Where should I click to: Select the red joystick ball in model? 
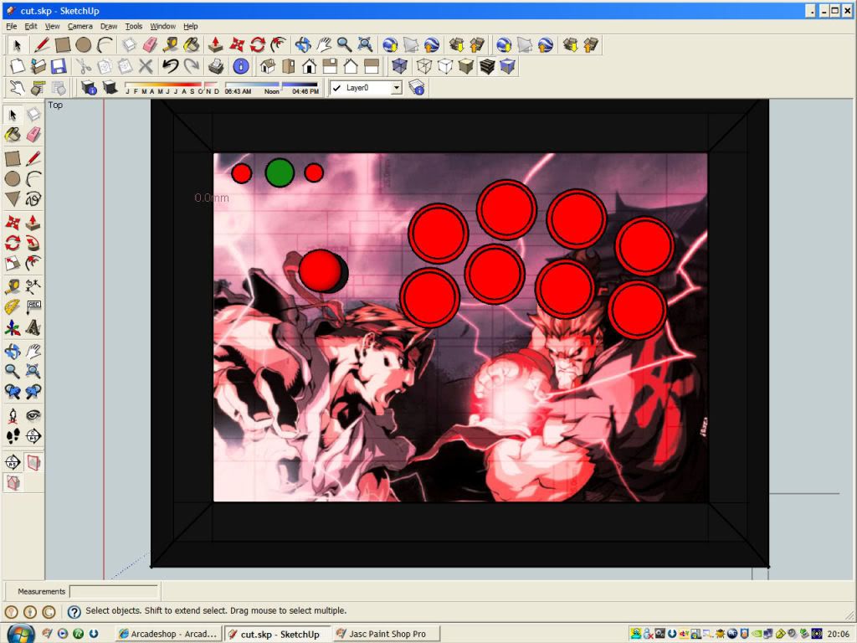[x=321, y=270]
